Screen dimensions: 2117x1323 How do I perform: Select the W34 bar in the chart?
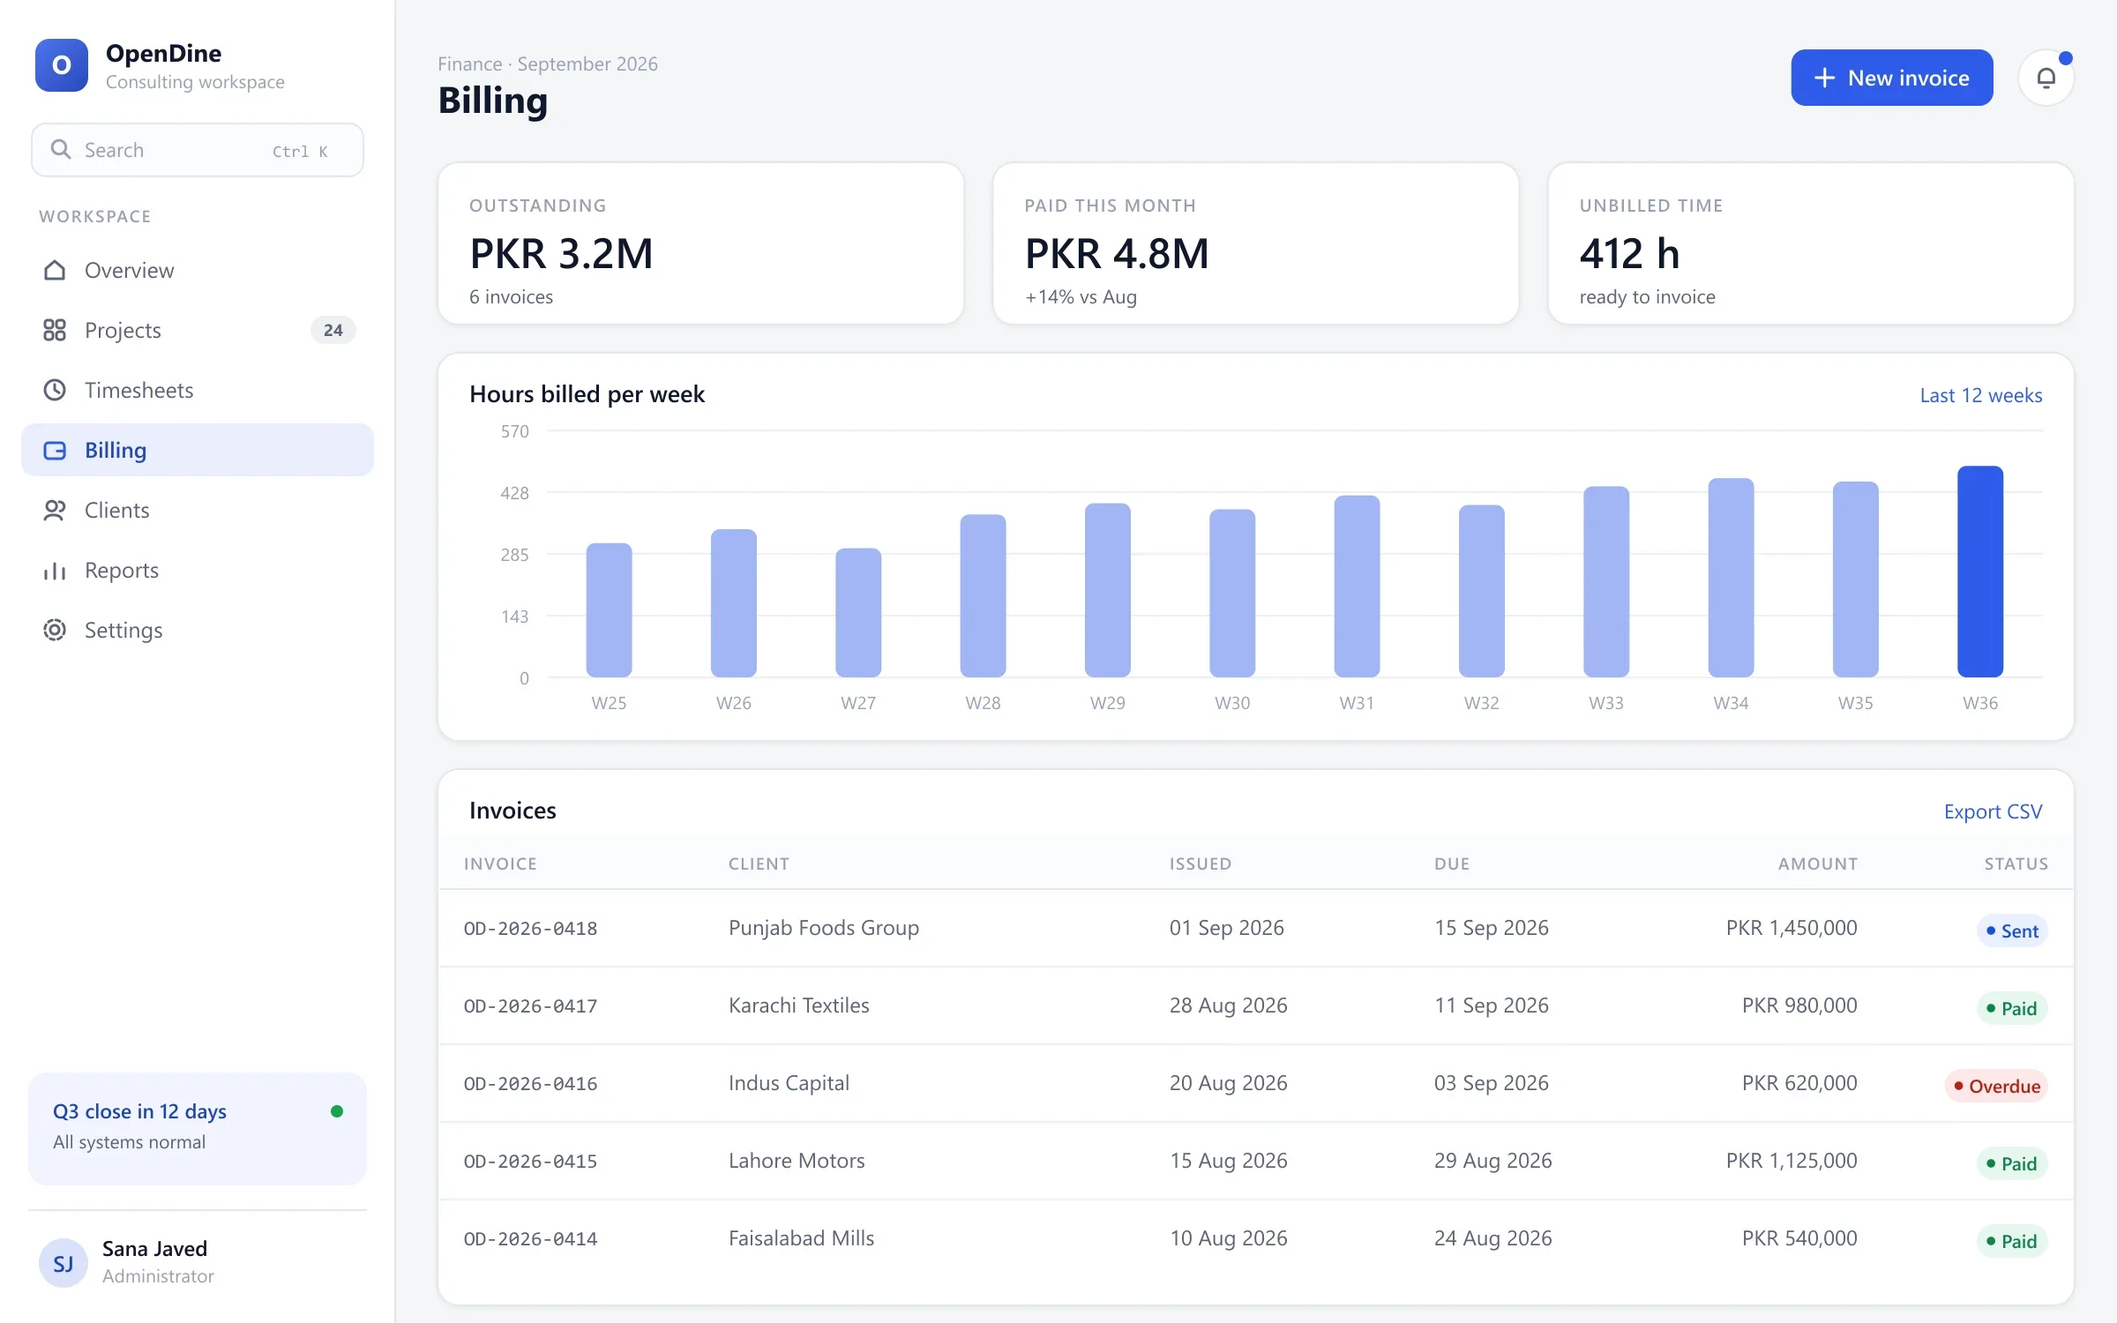coord(1731,578)
